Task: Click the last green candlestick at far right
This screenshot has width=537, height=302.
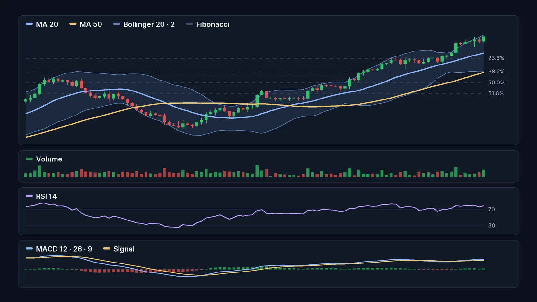Action: (x=484, y=39)
